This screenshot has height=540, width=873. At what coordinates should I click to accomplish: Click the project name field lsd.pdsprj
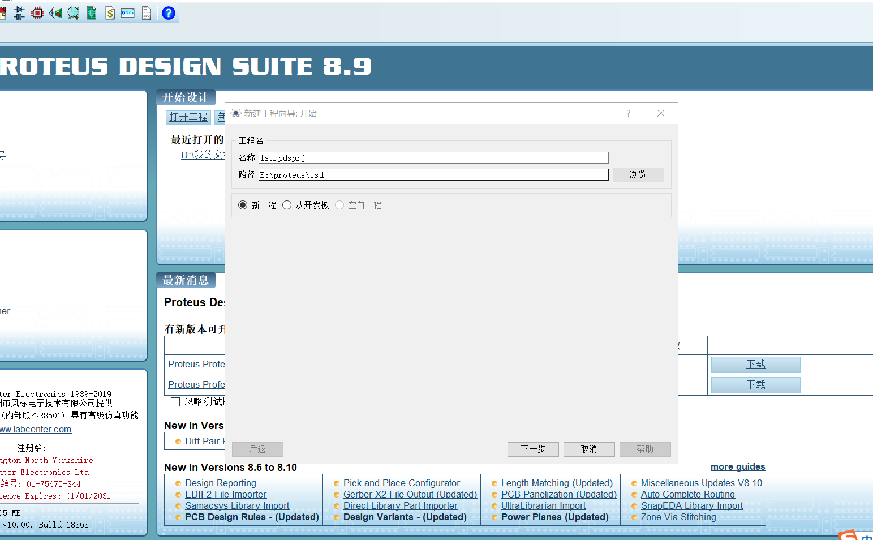pyautogui.click(x=433, y=158)
